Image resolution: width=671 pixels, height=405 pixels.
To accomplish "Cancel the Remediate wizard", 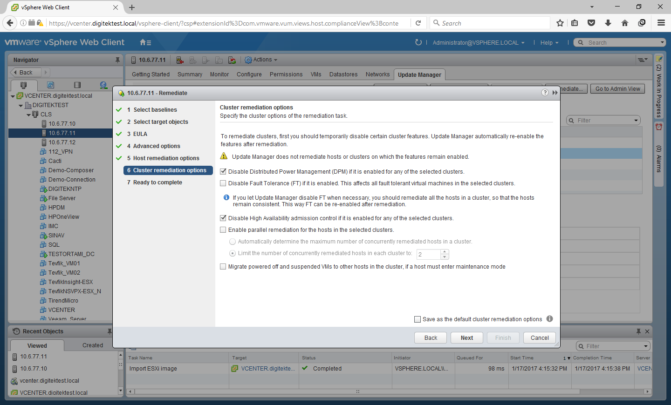I will tap(540, 337).
